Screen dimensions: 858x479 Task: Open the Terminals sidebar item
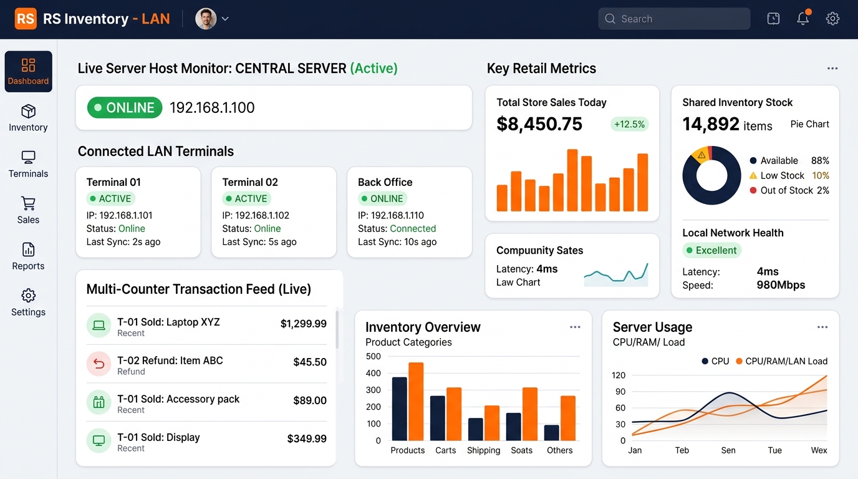pos(28,164)
